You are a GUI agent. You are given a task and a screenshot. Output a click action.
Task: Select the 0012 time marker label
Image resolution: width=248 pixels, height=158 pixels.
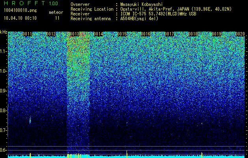[51, 34]
